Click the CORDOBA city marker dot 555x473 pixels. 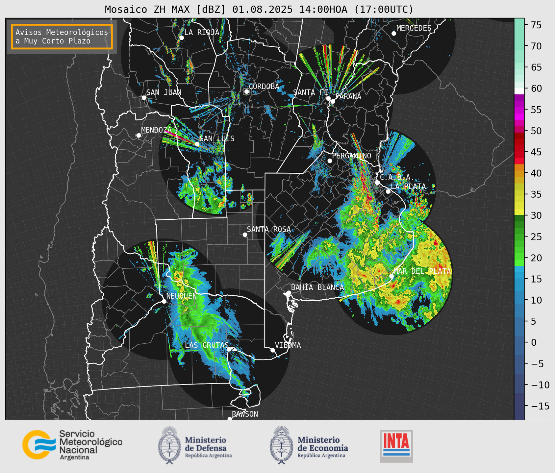pyautogui.click(x=246, y=91)
